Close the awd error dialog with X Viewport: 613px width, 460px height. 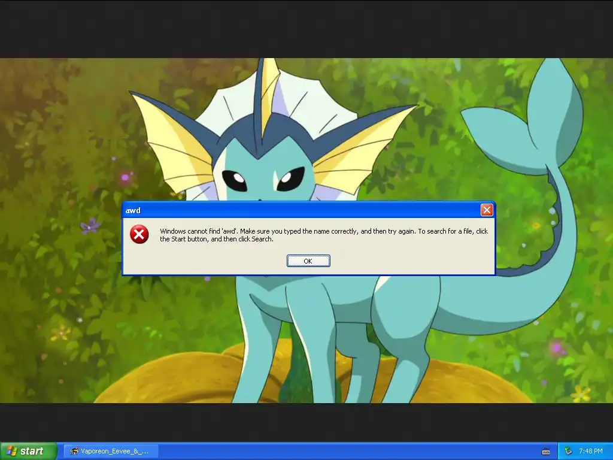pos(486,210)
